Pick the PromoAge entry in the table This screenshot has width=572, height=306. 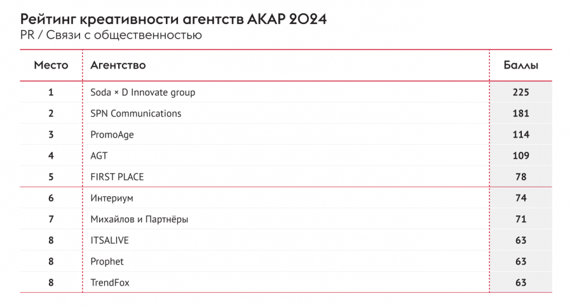coord(112,135)
